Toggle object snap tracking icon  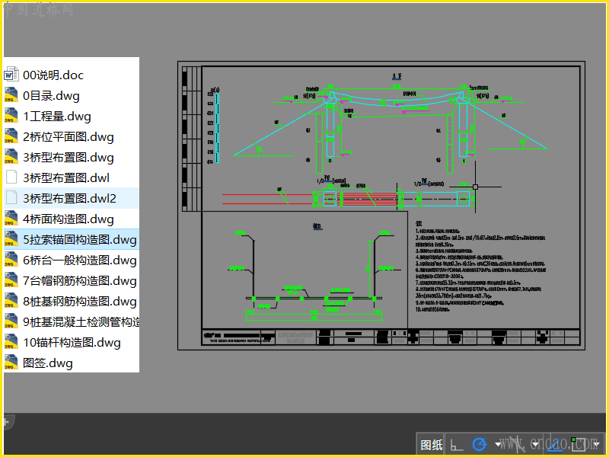(517, 444)
